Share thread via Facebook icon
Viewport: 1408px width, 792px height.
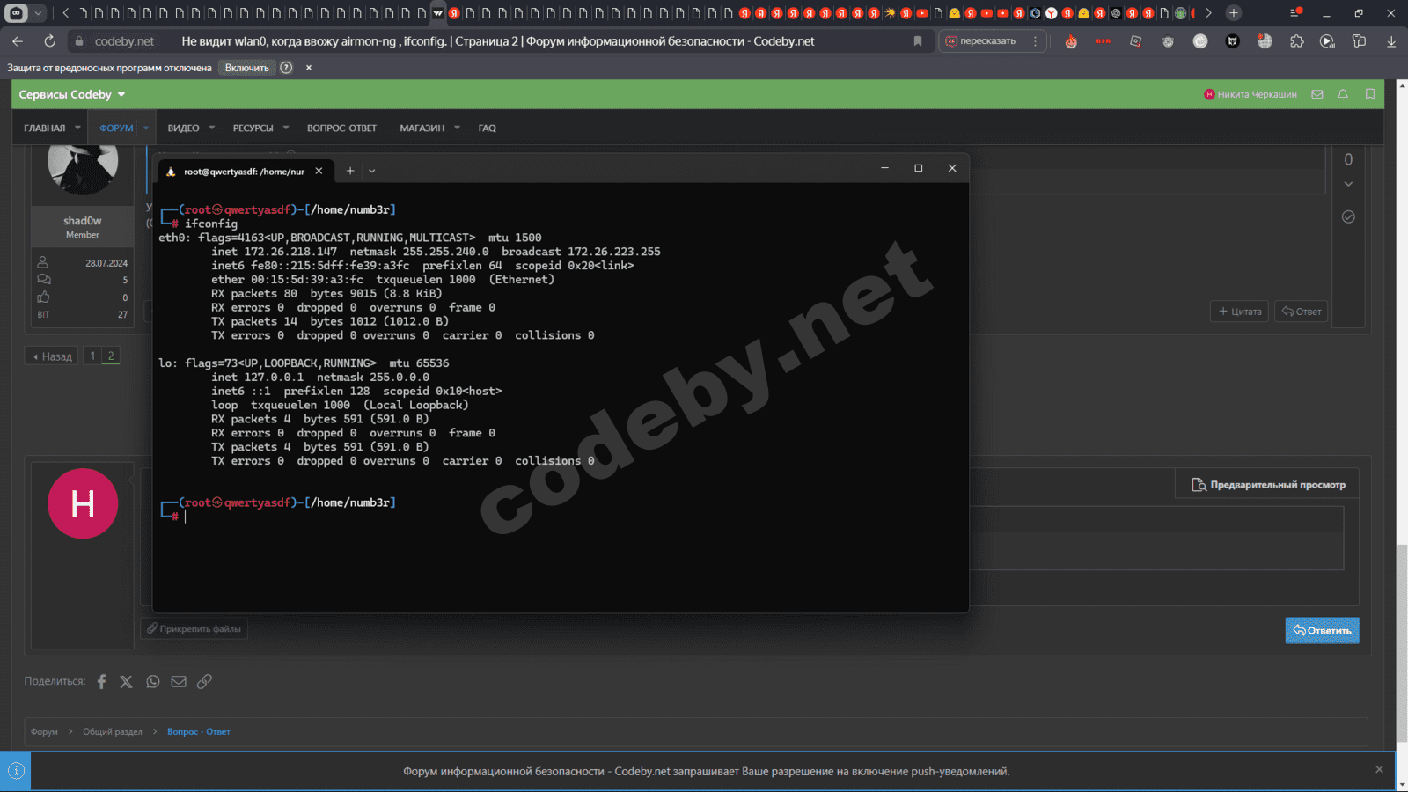pos(101,682)
